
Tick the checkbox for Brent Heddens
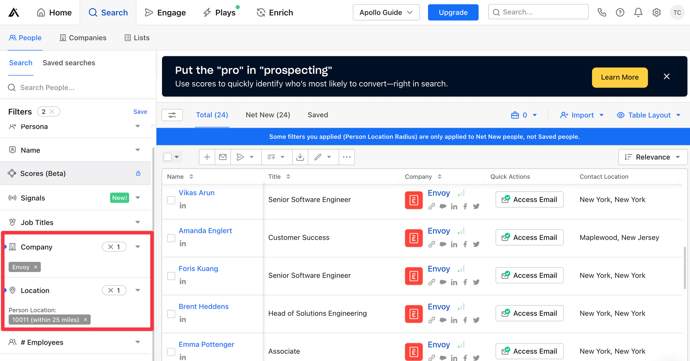[171, 314]
